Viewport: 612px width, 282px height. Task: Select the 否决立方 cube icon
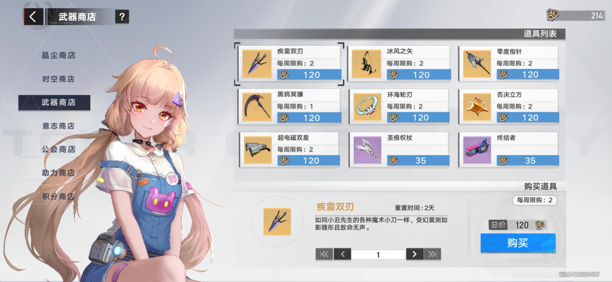point(477,107)
